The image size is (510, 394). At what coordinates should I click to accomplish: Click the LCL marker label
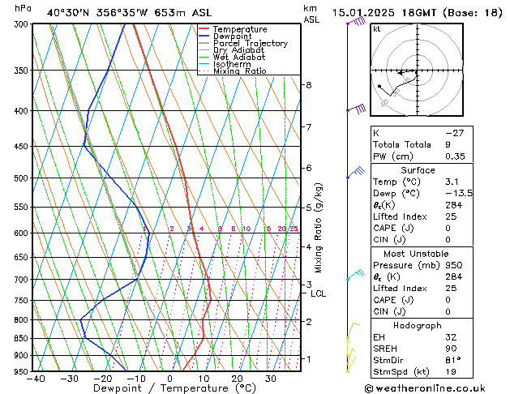click(319, 293)
